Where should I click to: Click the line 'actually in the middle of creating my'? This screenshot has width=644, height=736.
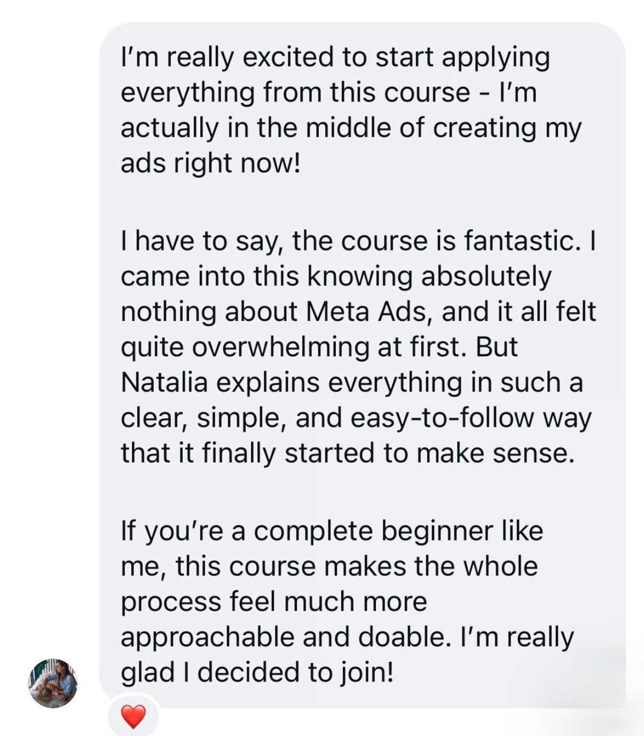[x=351, y=128]
